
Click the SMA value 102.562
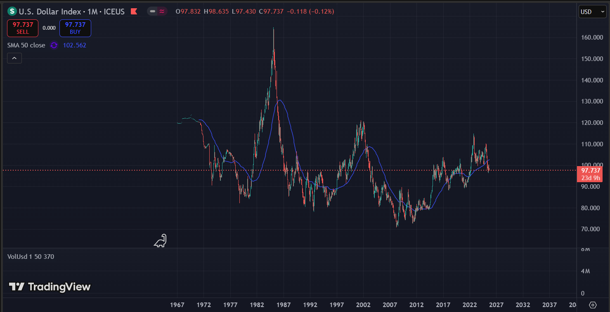[x=75, y=45]
